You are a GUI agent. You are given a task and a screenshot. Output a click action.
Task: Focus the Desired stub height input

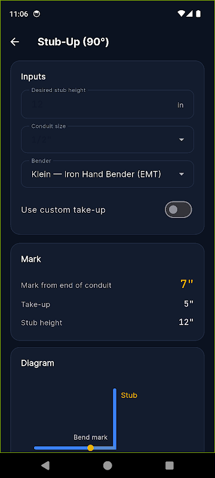pyautogui.click(x=107, y=104)
